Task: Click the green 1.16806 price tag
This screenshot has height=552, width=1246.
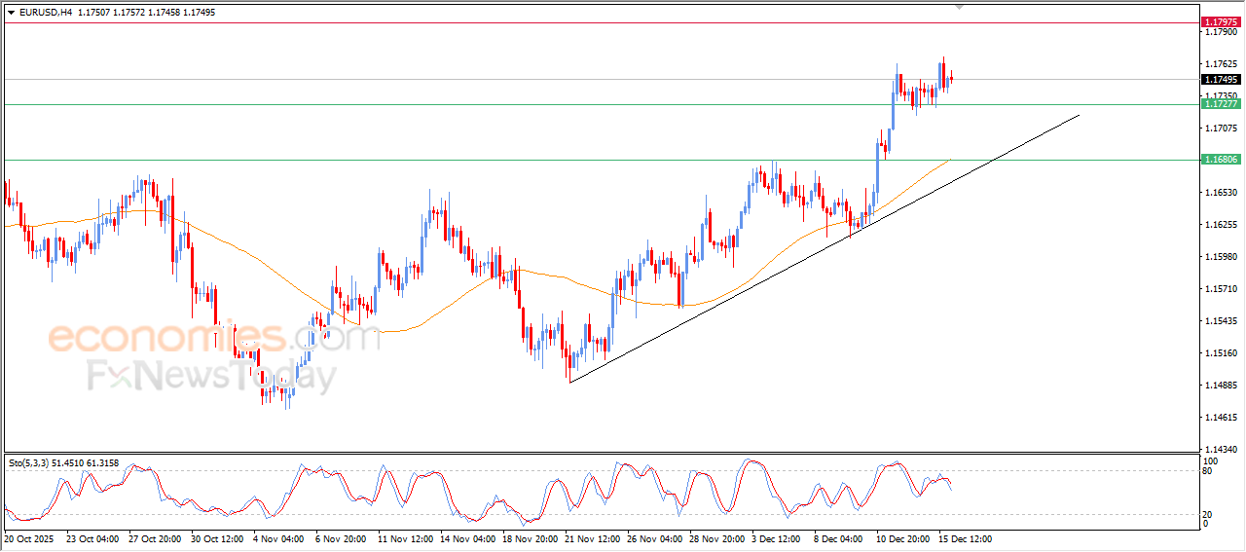Action: (x=1220, y=160)
